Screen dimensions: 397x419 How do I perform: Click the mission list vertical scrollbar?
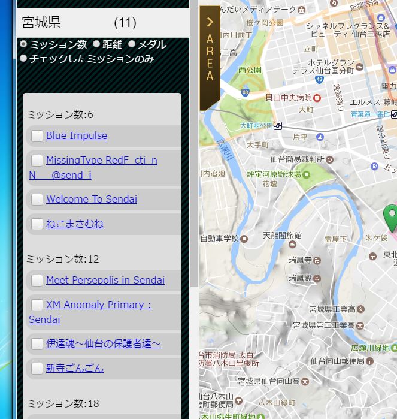pyautogui.click(x=195, y=144)
